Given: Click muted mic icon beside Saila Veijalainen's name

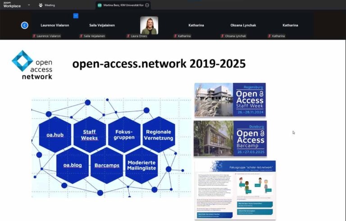Looking at the screenshot, I should coord(81,36).
